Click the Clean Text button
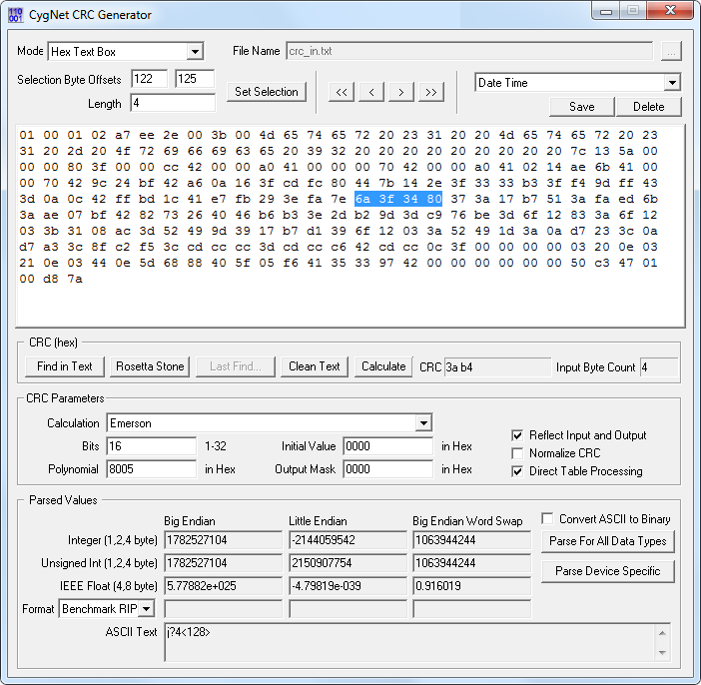701x685 pixels. pos(315,366)
